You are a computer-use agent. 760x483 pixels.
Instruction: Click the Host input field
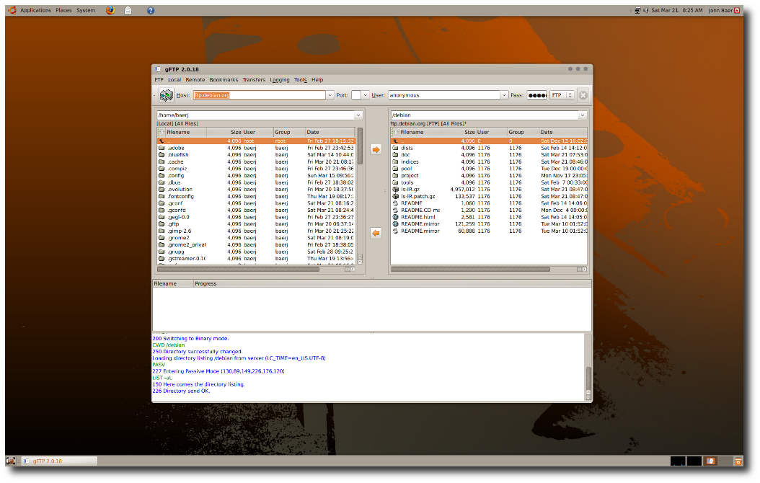(260, 95)
